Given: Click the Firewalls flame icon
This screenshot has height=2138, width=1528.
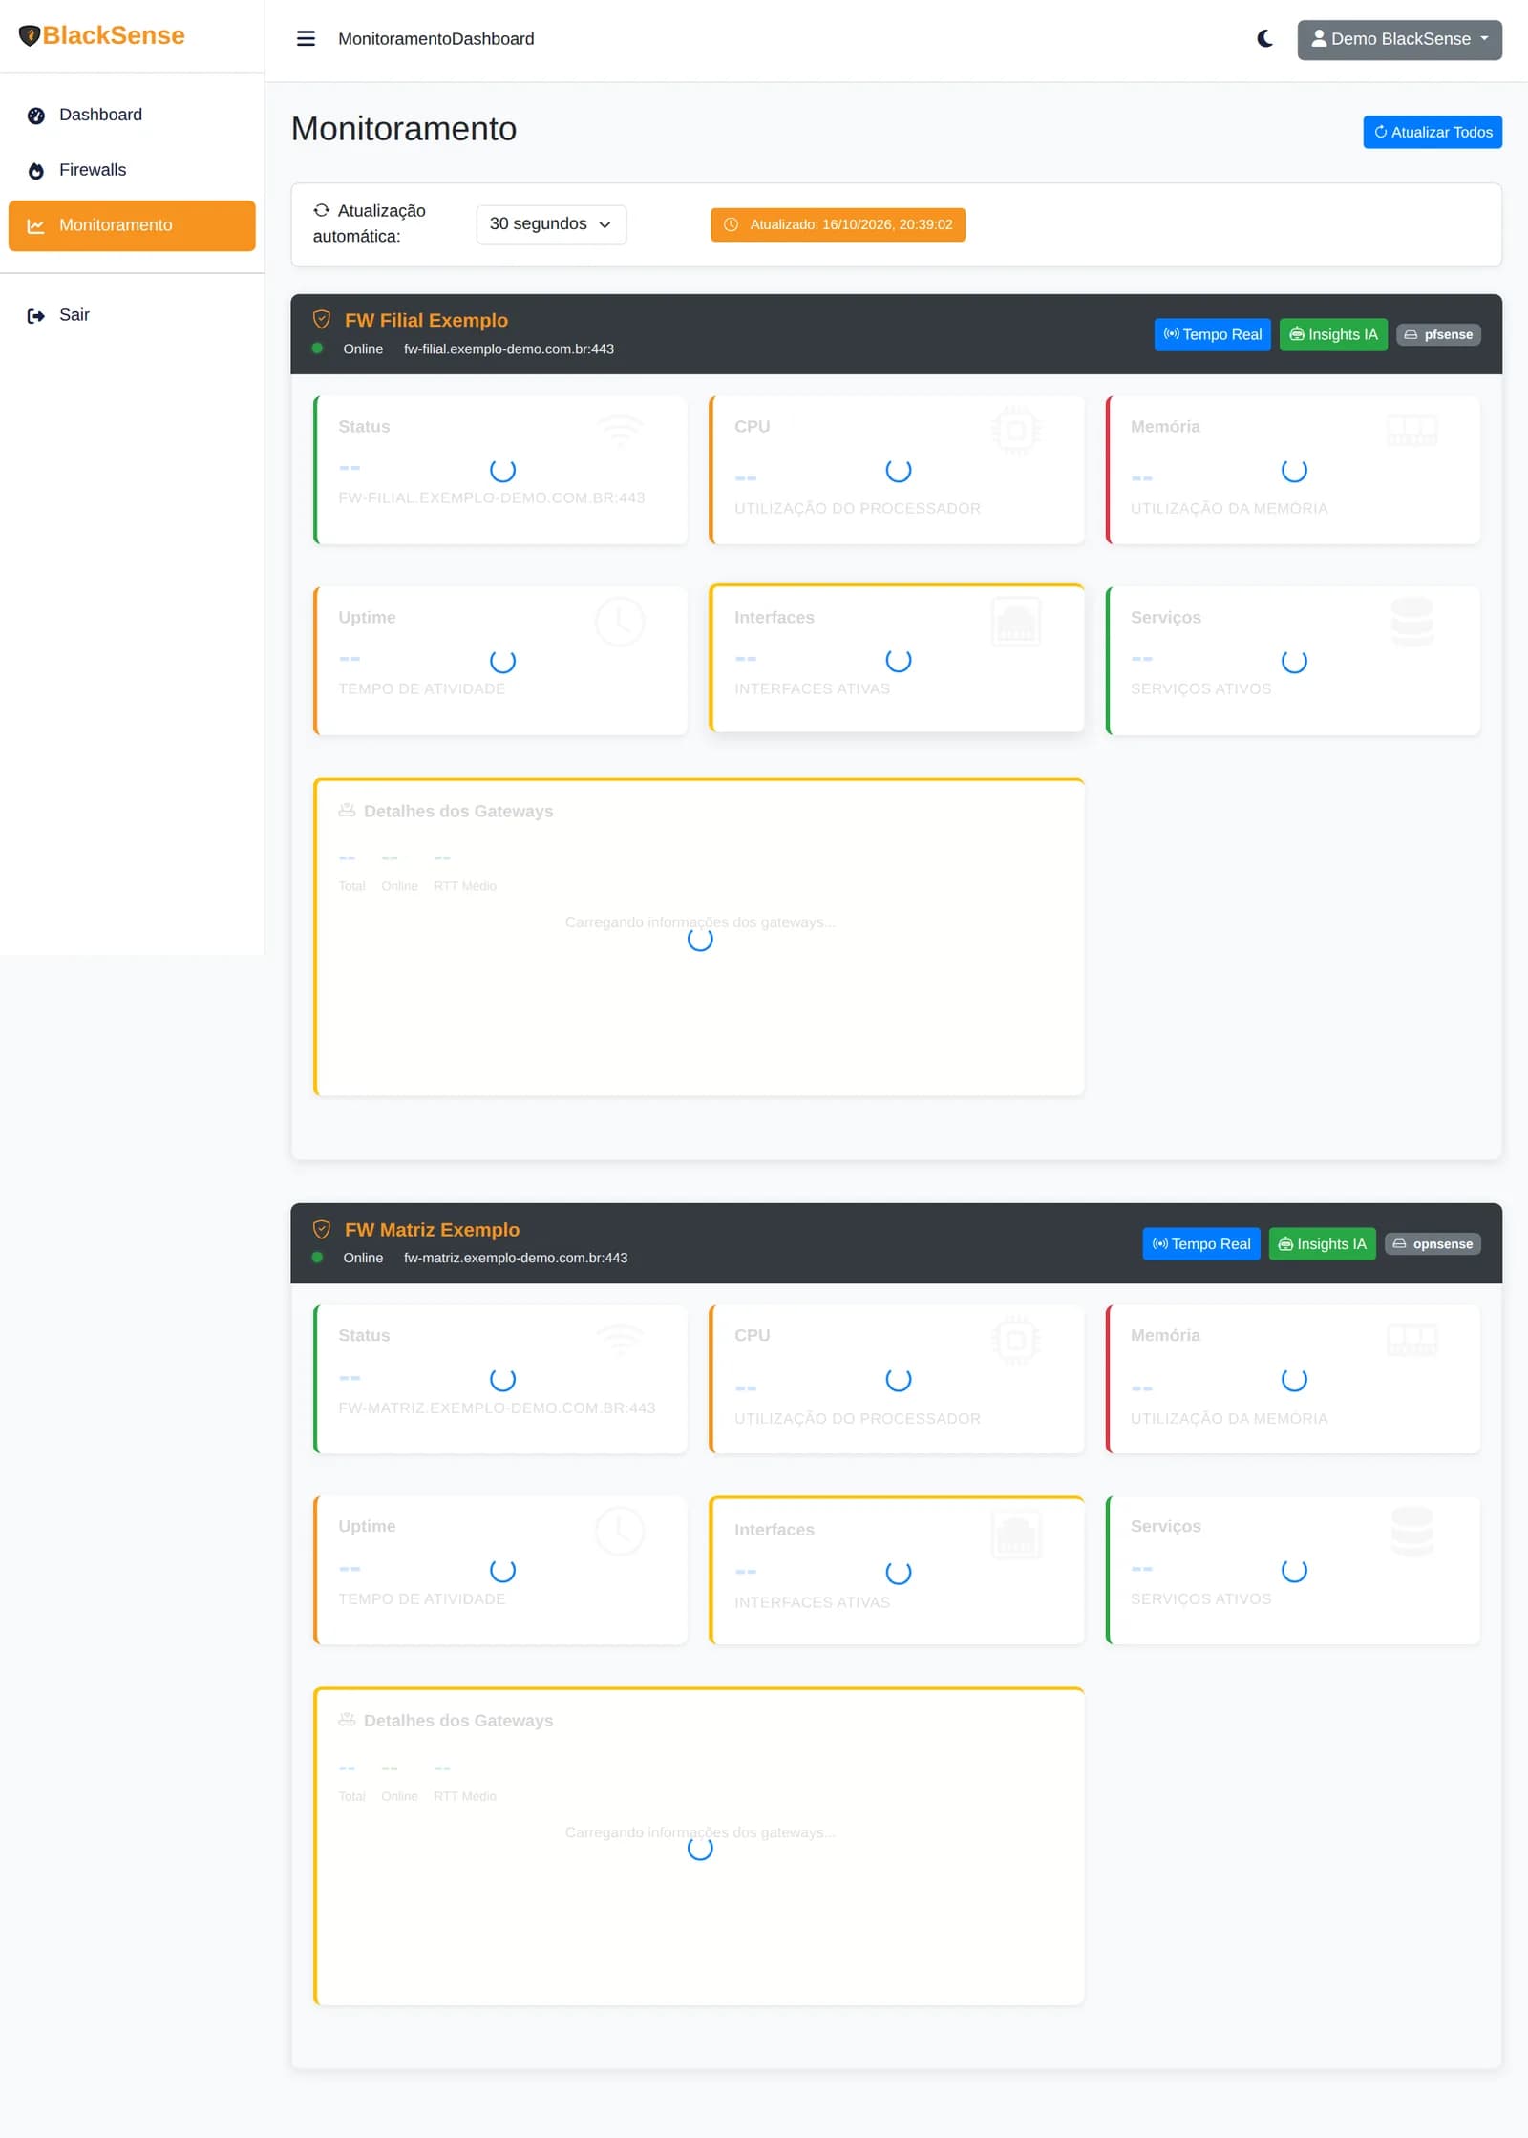Looking at the screenshot, I should [36, 171].
